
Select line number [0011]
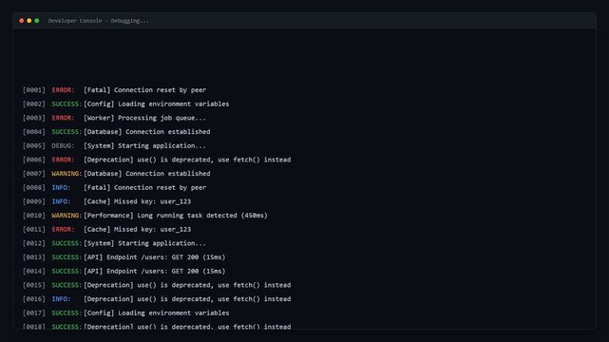coord(34,229)
